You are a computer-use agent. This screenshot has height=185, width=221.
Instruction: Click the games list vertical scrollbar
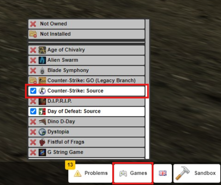point(147,89)
